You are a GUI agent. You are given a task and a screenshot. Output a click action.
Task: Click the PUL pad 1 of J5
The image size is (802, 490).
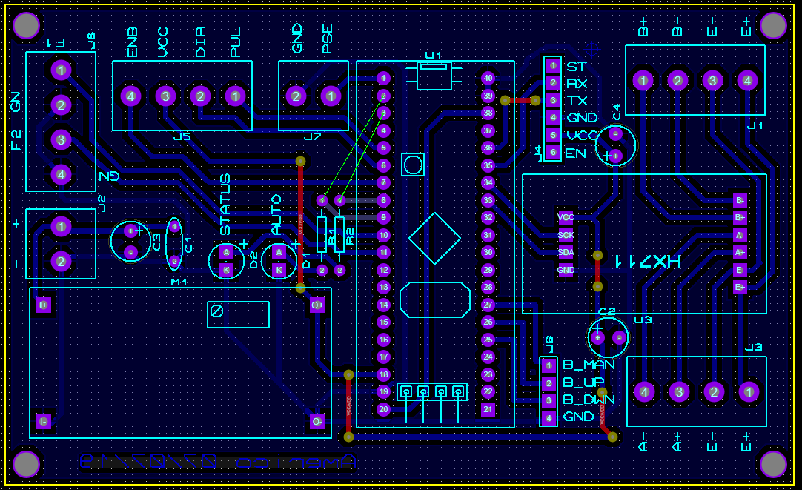point(235,96)
